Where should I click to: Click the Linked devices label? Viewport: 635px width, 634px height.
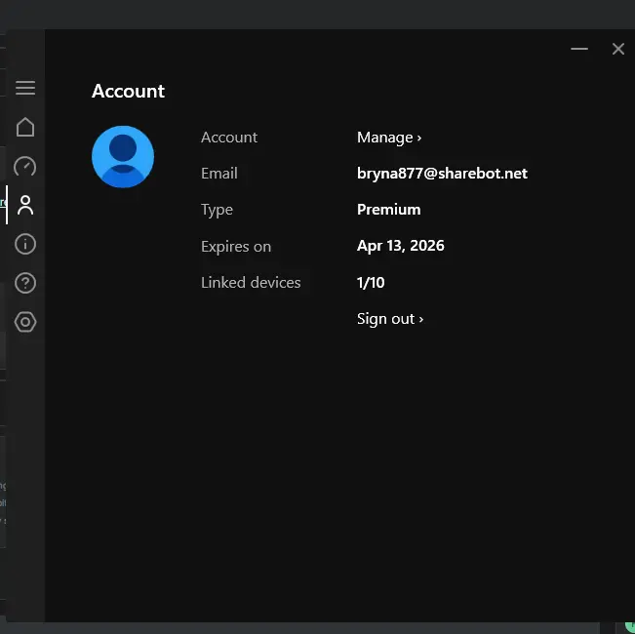click(x=251, y=282)
